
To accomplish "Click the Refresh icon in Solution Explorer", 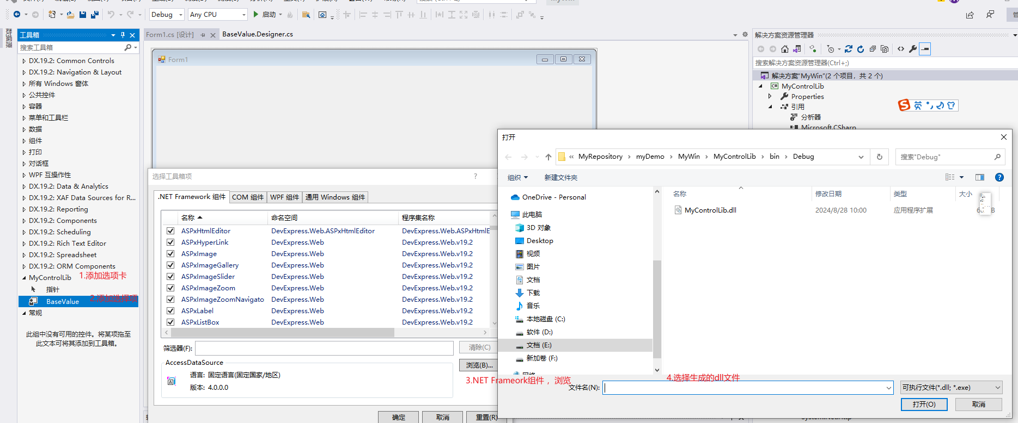I will 861,49.
